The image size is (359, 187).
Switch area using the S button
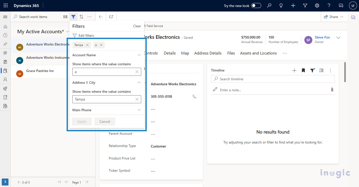[x=5, y=182]
